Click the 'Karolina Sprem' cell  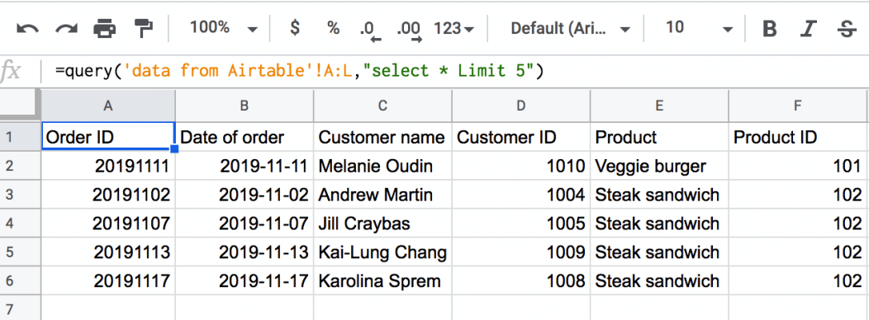coord(382,280)
